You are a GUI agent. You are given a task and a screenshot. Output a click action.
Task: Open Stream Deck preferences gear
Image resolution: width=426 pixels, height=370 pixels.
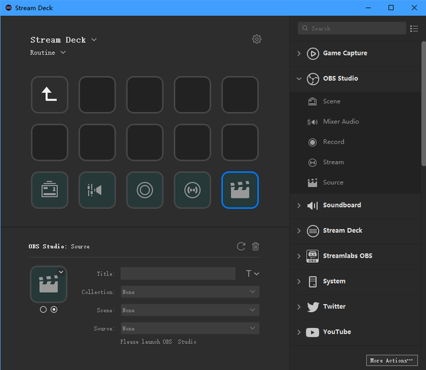pyautogui.click(x=257, y=39)
